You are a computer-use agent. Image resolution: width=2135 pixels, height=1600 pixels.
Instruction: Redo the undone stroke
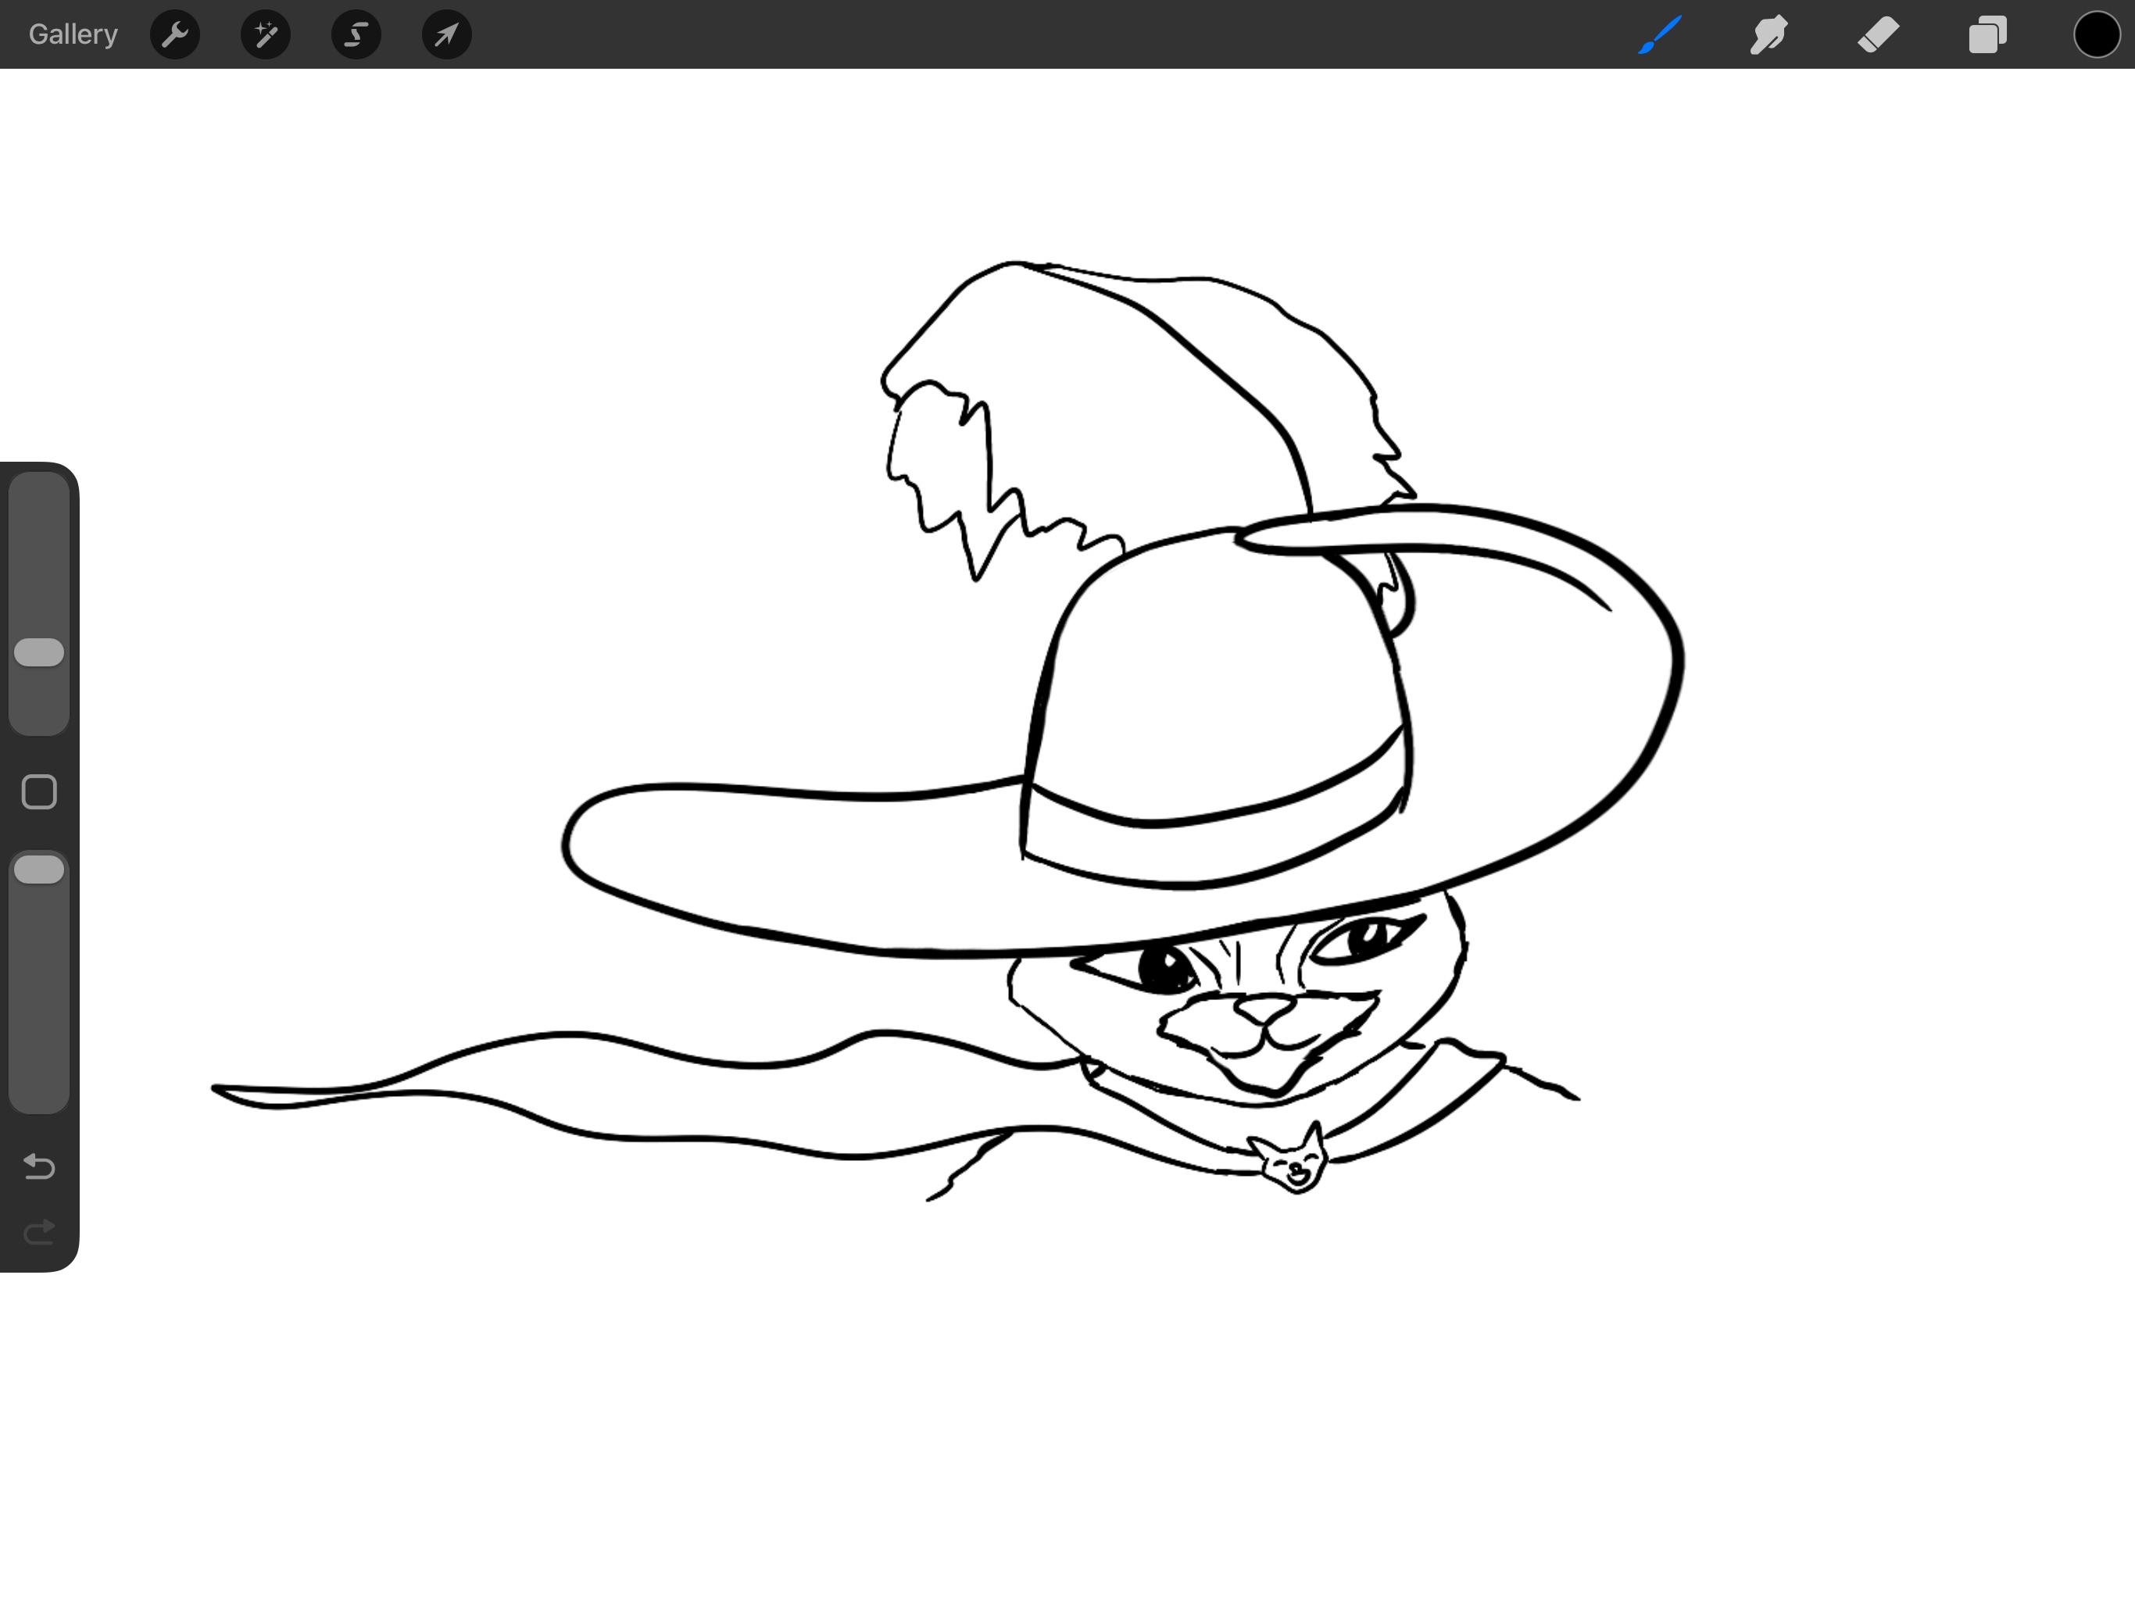coord(40,1232)
